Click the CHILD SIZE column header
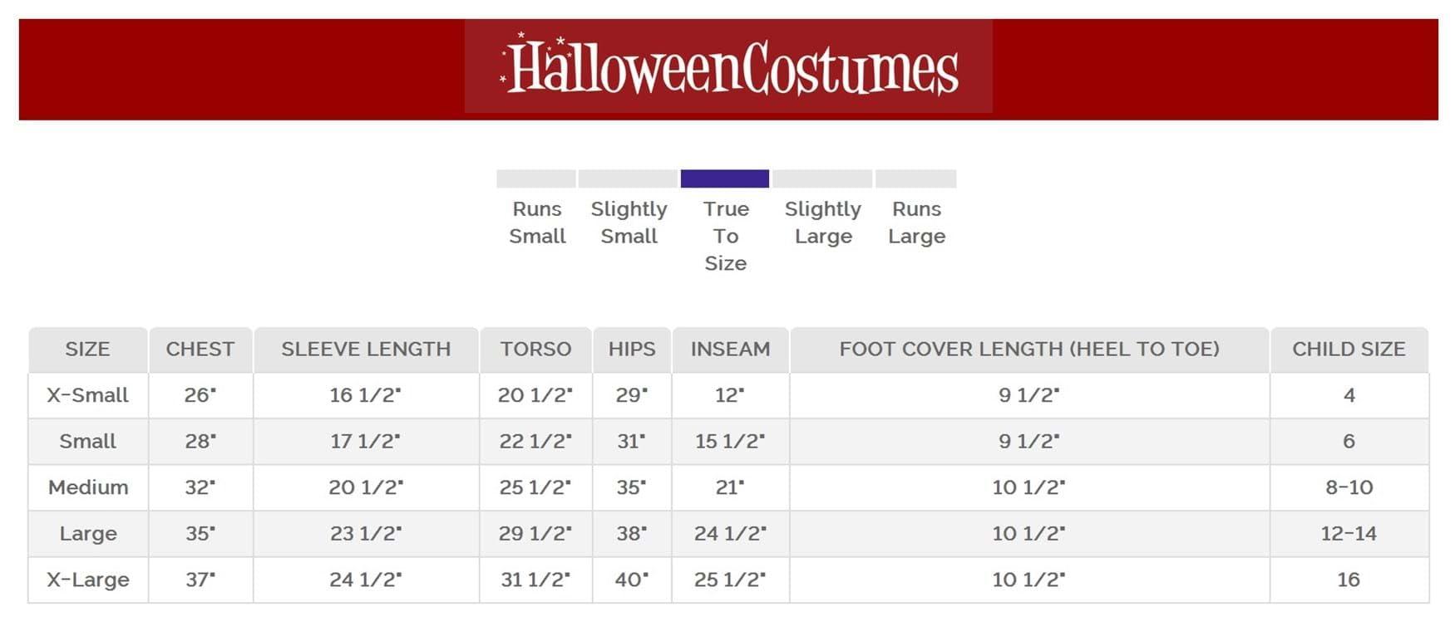Screen dimensions: 1455x631 [x=1348, y=350]
